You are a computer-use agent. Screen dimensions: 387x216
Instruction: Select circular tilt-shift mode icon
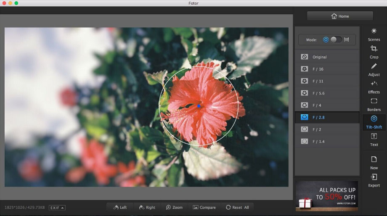pos(326,40)
